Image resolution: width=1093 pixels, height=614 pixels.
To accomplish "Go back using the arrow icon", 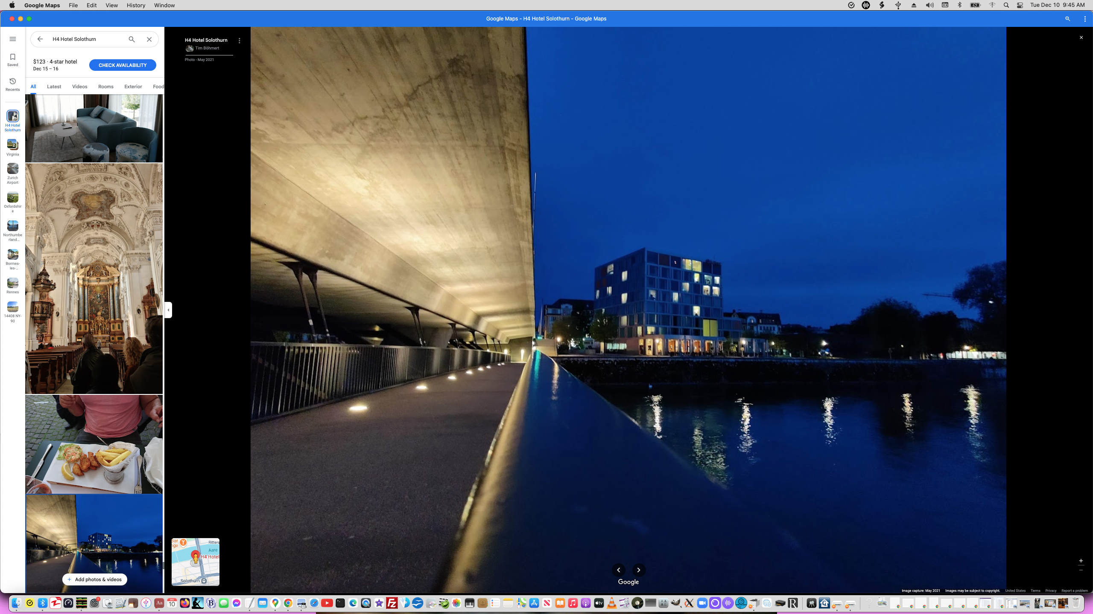I will coord(40,39).
